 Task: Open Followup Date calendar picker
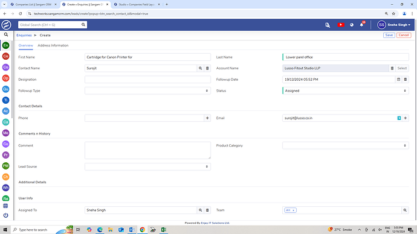point(398,80)
